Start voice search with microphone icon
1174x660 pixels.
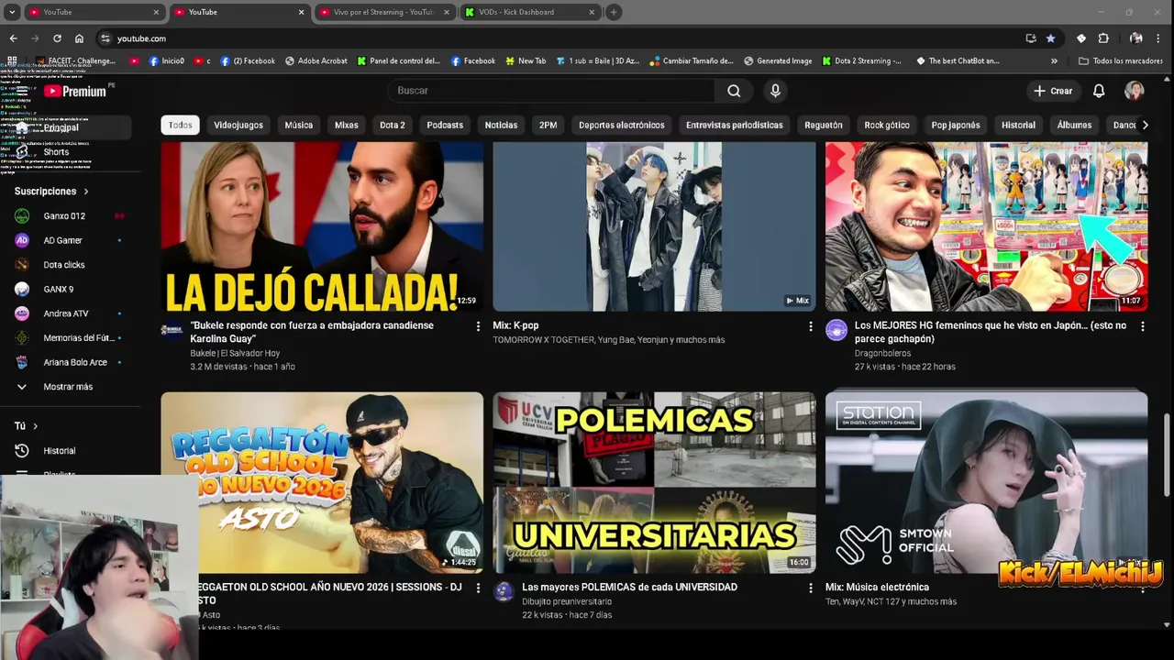(775, 91)
